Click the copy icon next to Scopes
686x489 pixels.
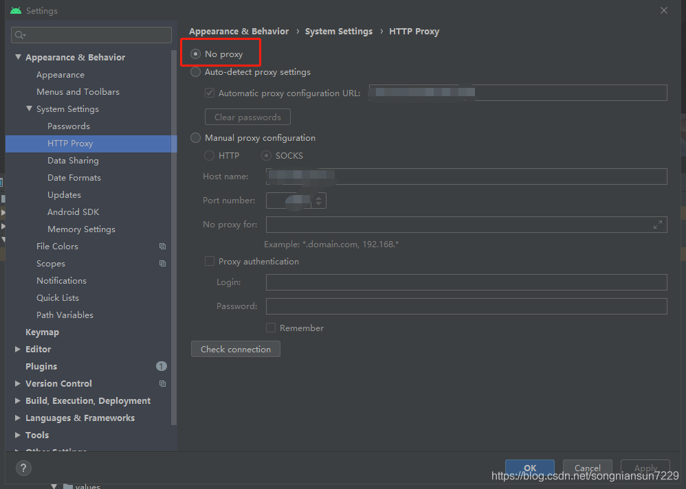coord(162,264)
